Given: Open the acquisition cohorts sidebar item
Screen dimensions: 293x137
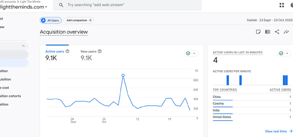Looking at the screenshot, I should [x=10, y=96].
